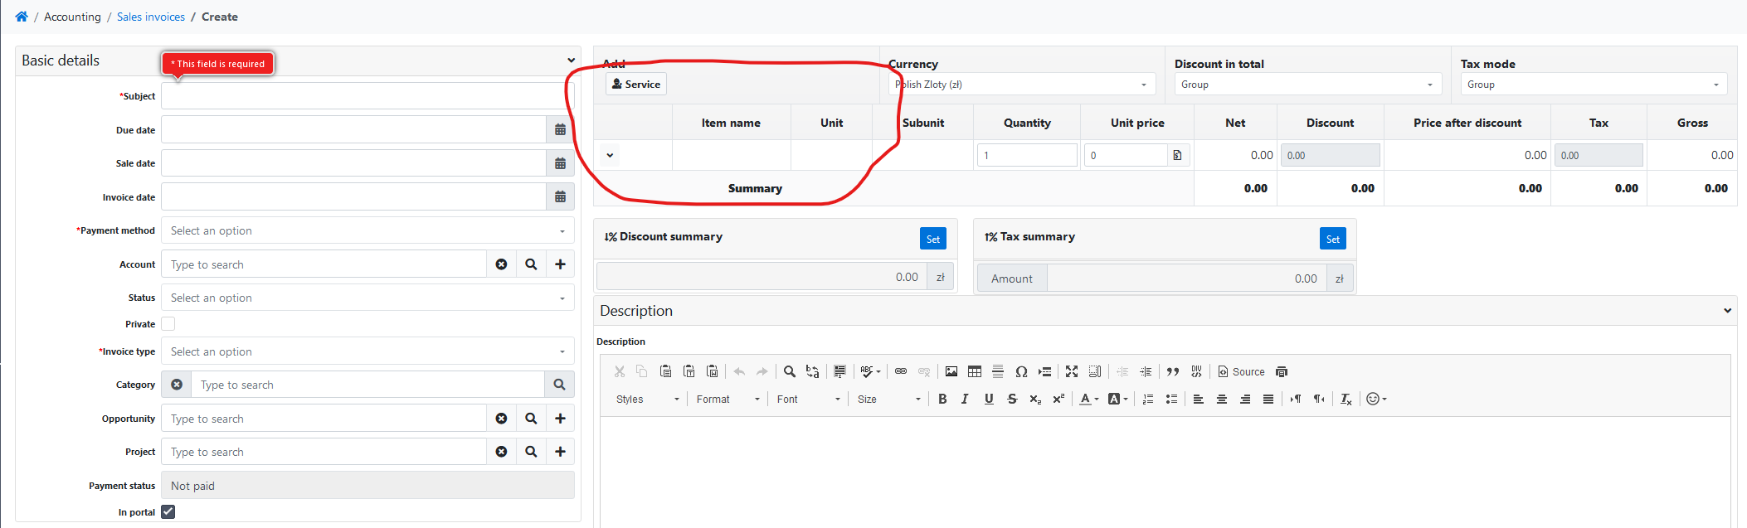Open the Discount in total dropdown
Image resolution: width=1747 pixels, height=528 pixels.
click(1308, 84)
